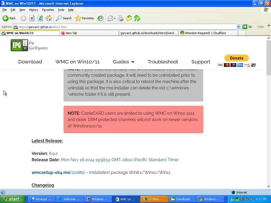Open the Troubleshoot nav link

tap(163, 62)
